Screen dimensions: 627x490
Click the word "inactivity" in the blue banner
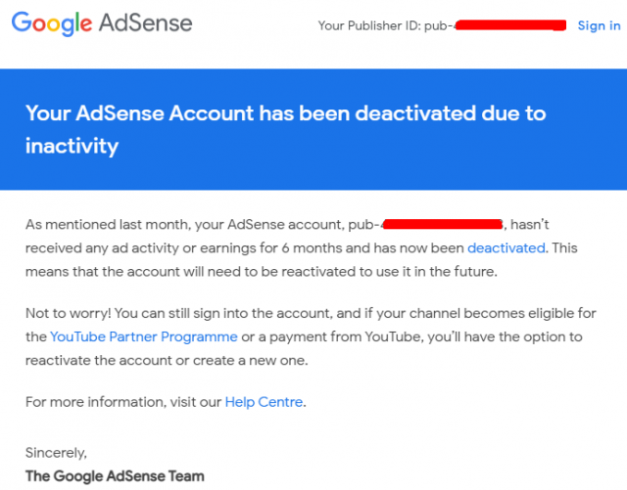click(x=72, y=147)
